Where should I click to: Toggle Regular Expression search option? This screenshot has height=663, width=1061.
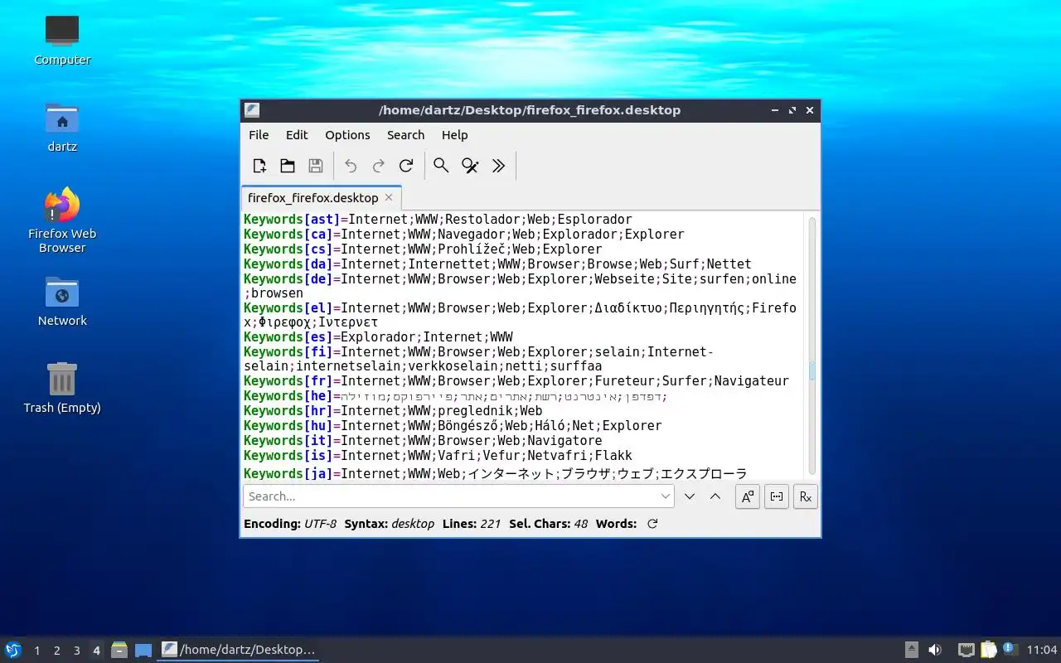pos(805,496)
